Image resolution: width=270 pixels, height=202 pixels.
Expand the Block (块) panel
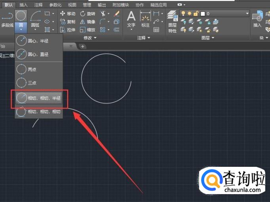point(264,38)
